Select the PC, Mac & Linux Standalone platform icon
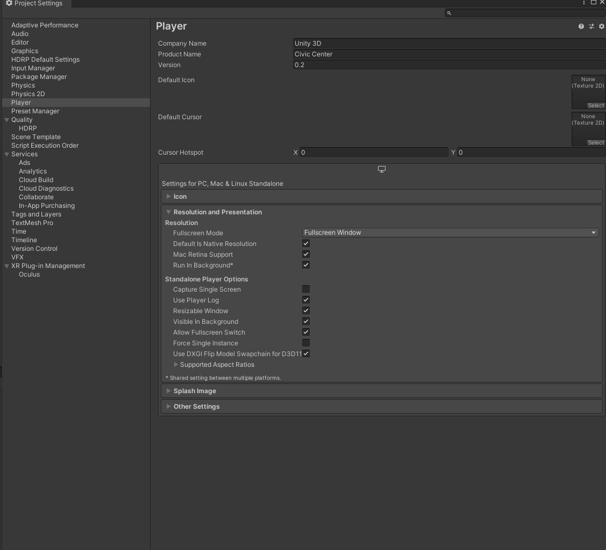This screenshot has width=606, height=550. click(x=381, y=169)
